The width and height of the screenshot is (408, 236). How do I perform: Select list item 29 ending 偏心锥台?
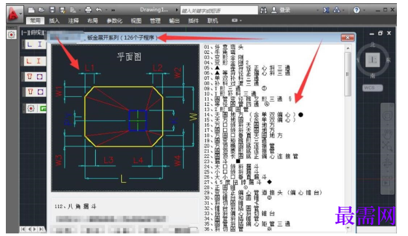click(263, 192)
